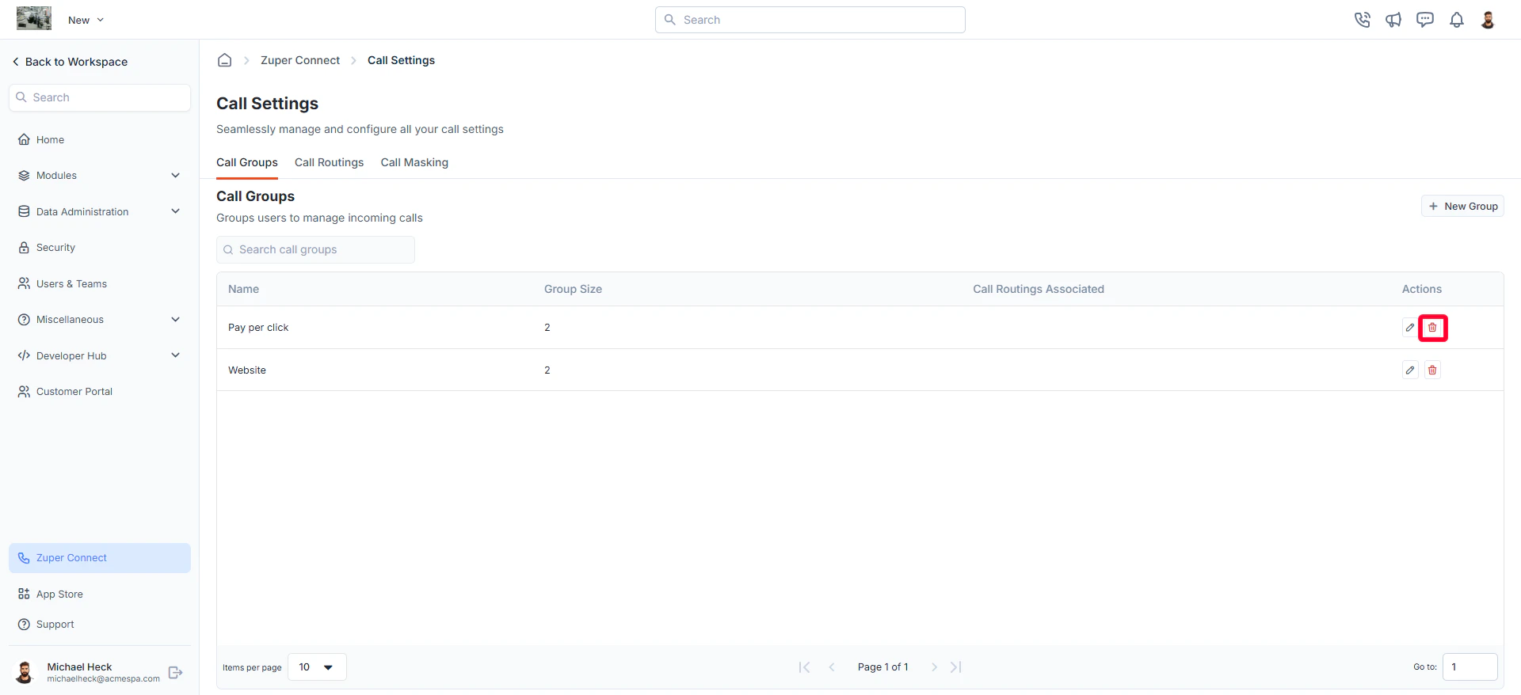Viewport: 1521px width, 695px height.
Task: Go Back to Workspace
Action: point(70,62)
